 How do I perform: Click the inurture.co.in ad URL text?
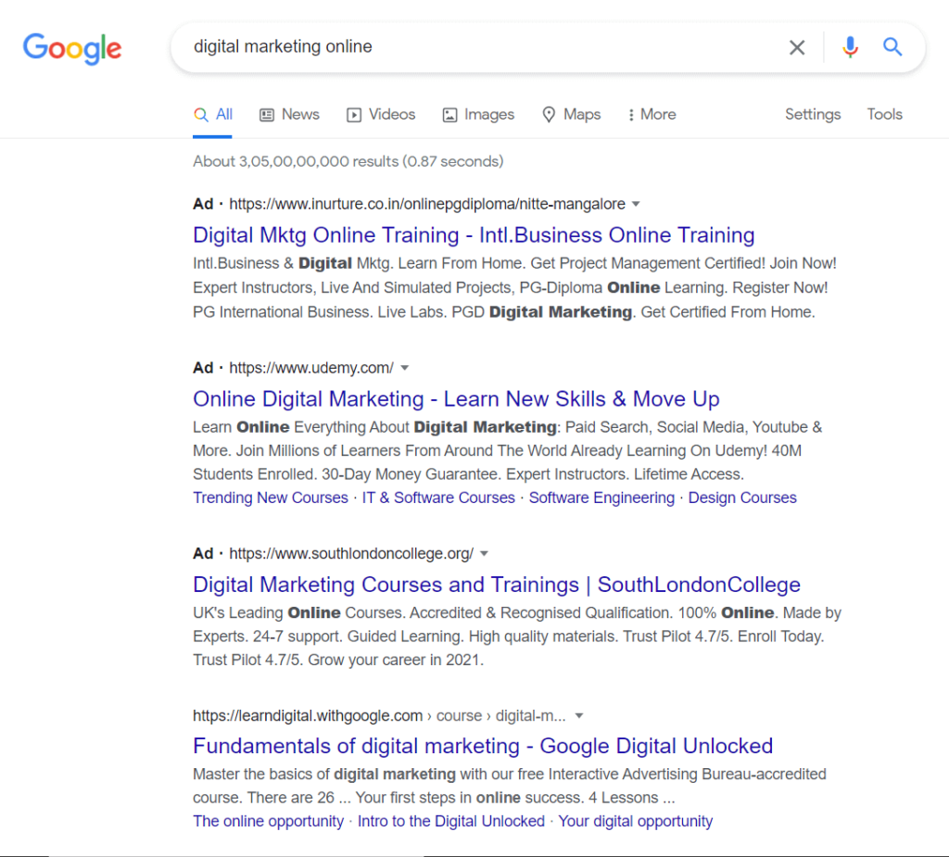coord(427,204)
